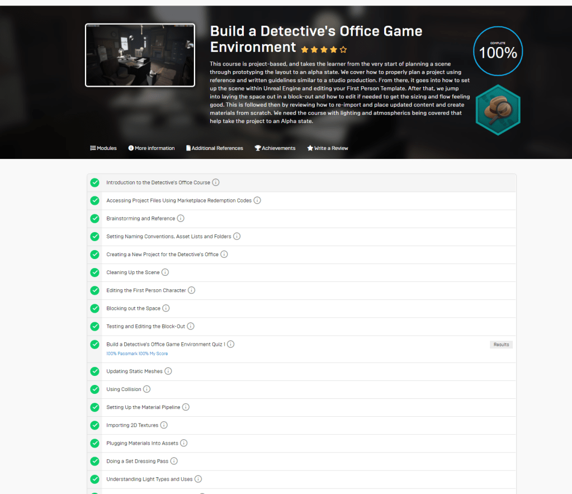
Task: Open info icon for Doing a Set Dressing Pass
Action: [174, 461]
